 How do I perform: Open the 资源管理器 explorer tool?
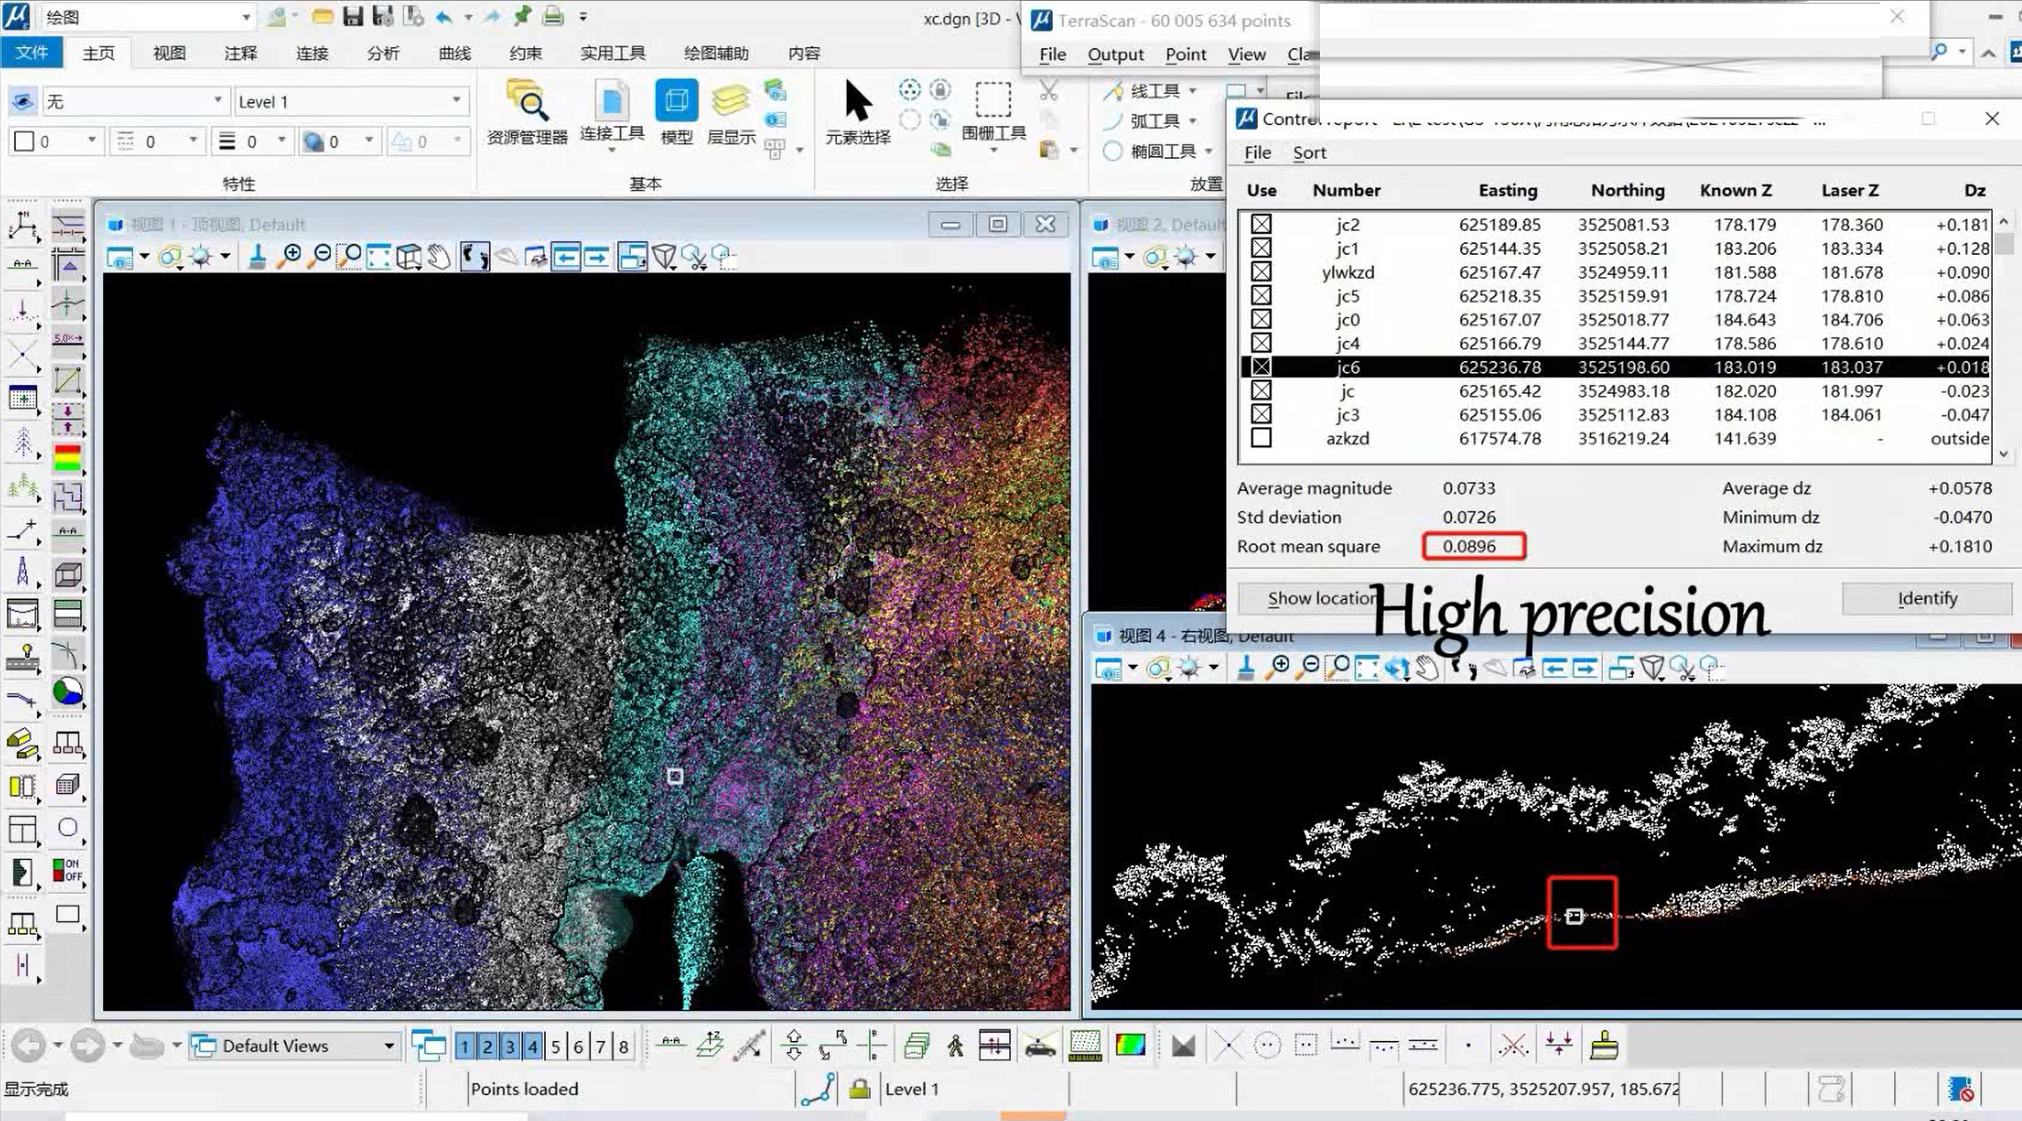pyautogui.click(x=527, y=112)
